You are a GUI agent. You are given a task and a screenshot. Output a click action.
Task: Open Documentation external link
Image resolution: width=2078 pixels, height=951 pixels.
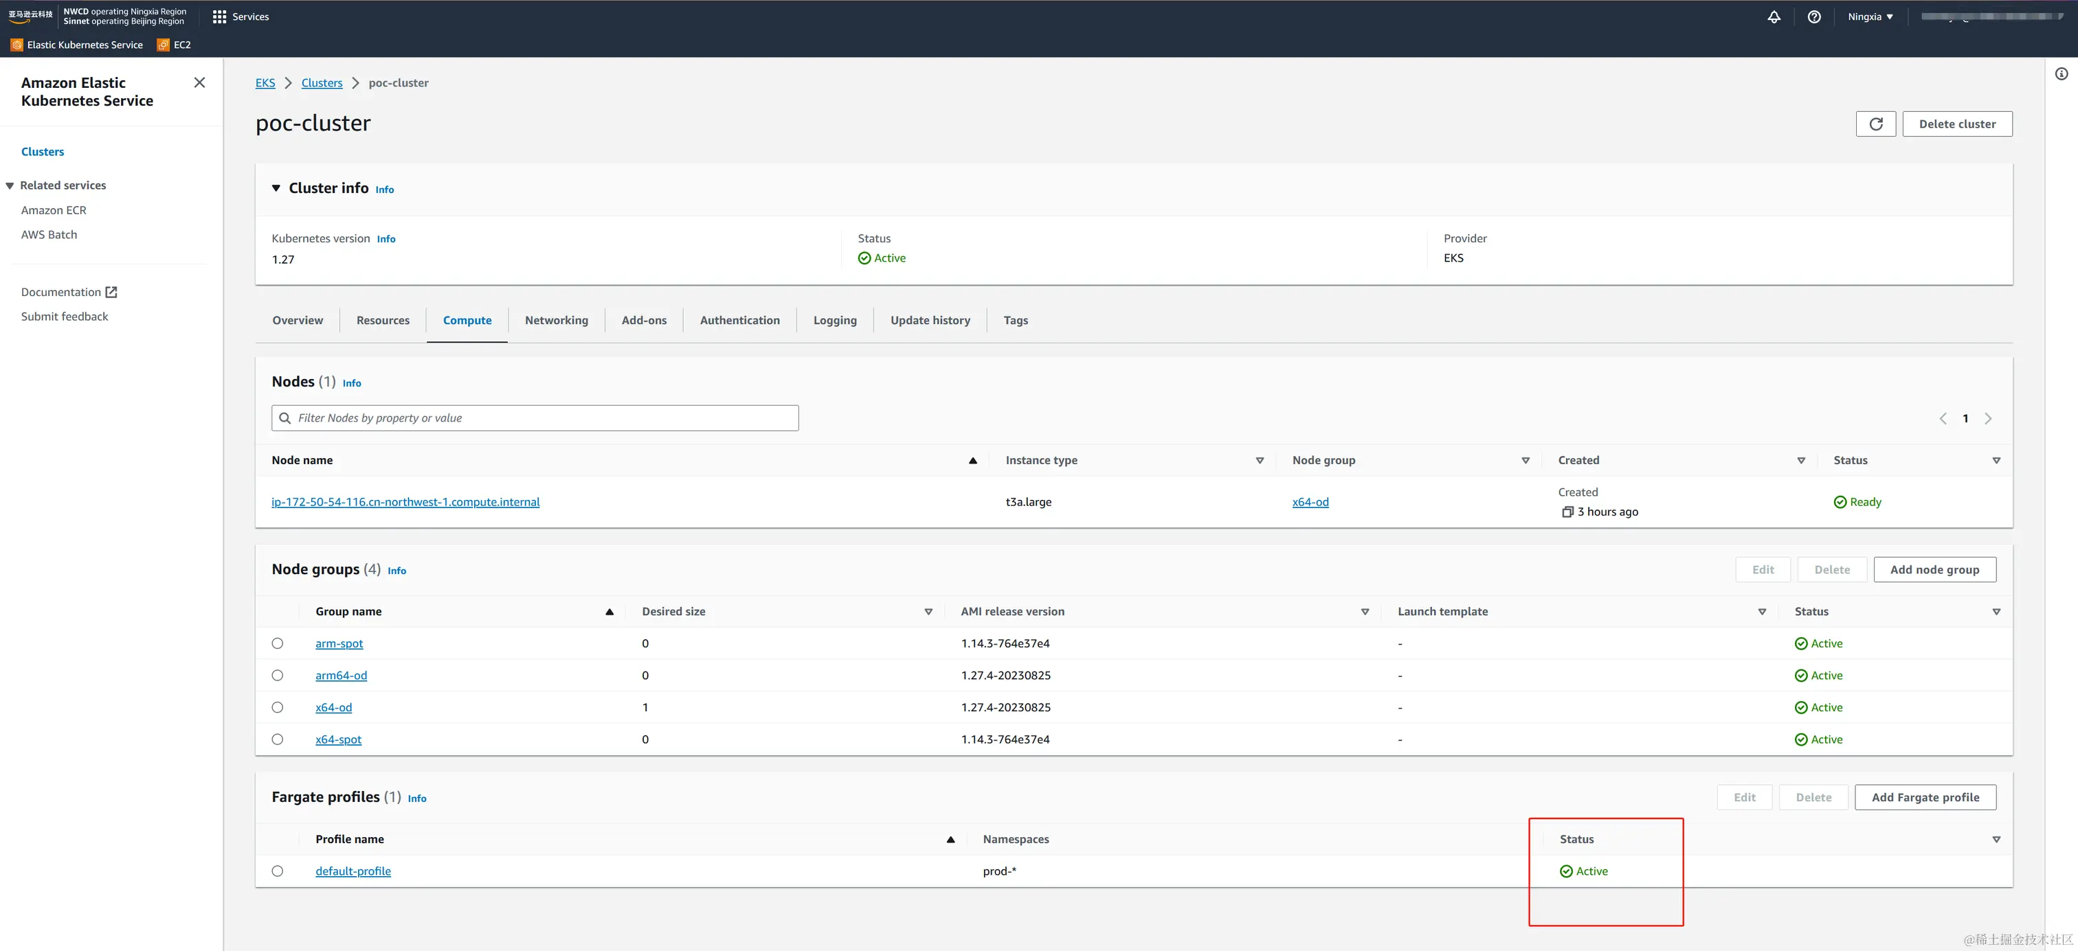pyautogui.click(x=69, y=292)
